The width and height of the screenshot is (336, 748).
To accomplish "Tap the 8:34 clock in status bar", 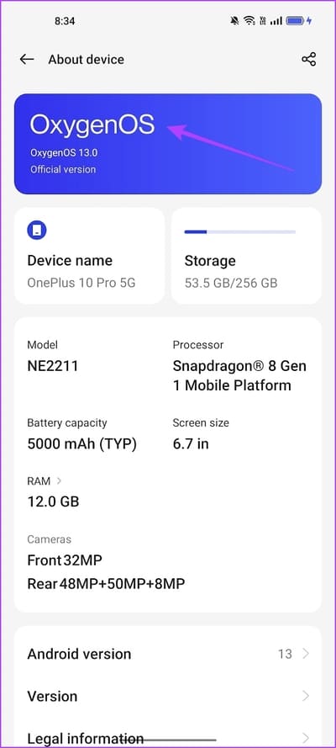I will click(65, 21).
